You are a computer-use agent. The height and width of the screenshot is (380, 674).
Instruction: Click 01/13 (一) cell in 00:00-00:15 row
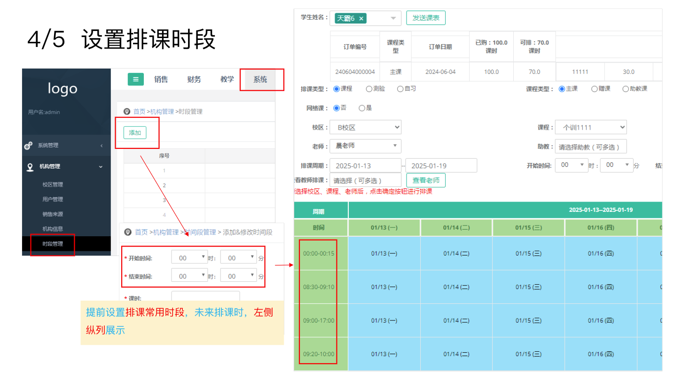pyautogui.click(x=384, y=253)
